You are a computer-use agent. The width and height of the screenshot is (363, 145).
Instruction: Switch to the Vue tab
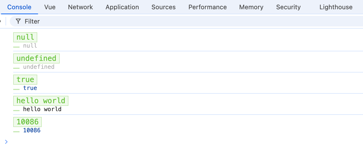[x=50, y=7]
